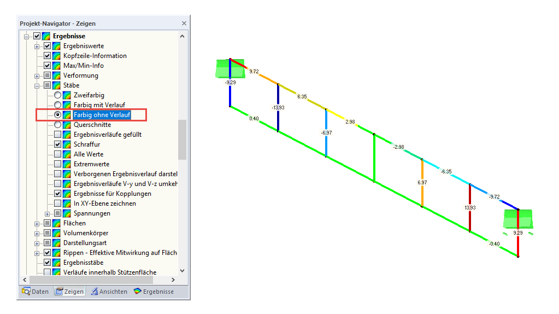Expand the Darstellungsart node
Image resolution: width=559 pixels, height=314 pixels.
(x=37, y=243)
